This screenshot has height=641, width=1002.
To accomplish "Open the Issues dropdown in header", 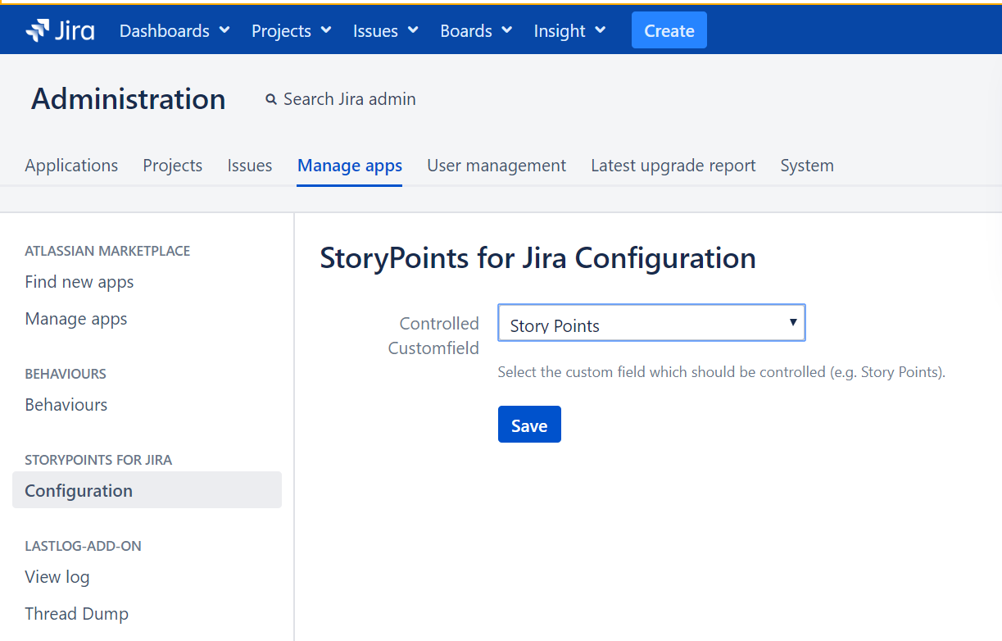I will (385, 31).
